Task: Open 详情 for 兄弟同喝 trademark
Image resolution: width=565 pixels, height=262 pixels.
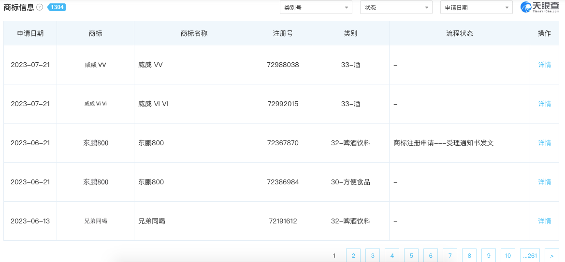Action: 544,221
